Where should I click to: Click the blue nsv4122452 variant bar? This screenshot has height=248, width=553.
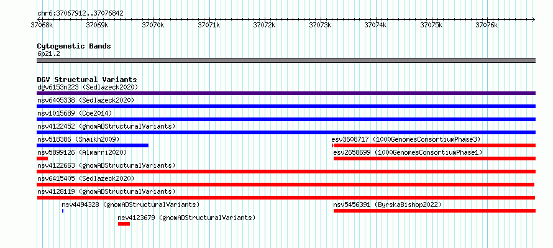tap(286, 132)
